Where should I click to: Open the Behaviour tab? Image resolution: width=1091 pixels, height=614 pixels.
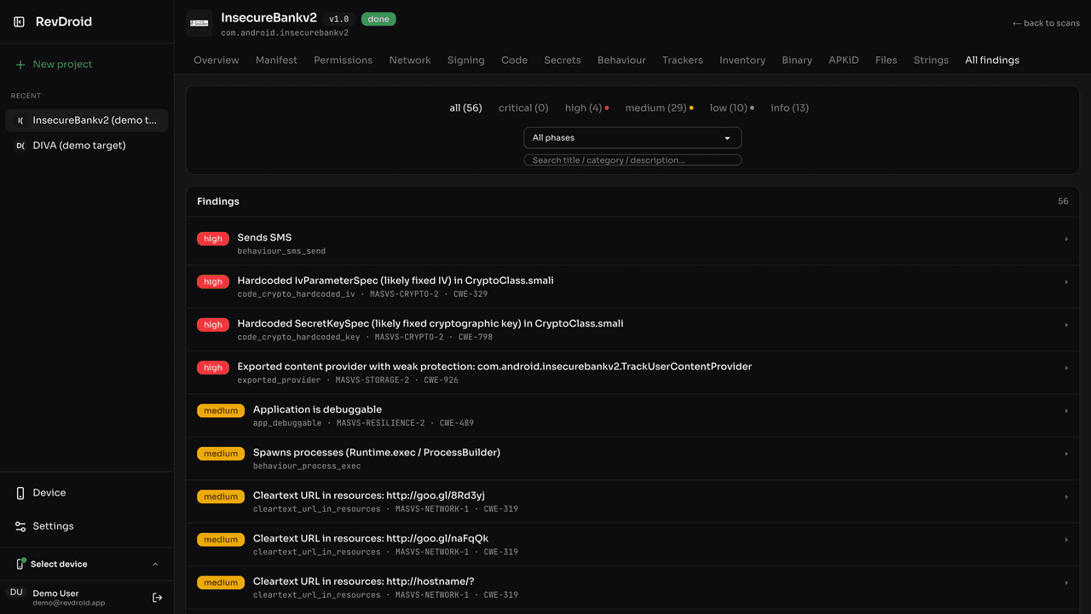tap(621, 61)
